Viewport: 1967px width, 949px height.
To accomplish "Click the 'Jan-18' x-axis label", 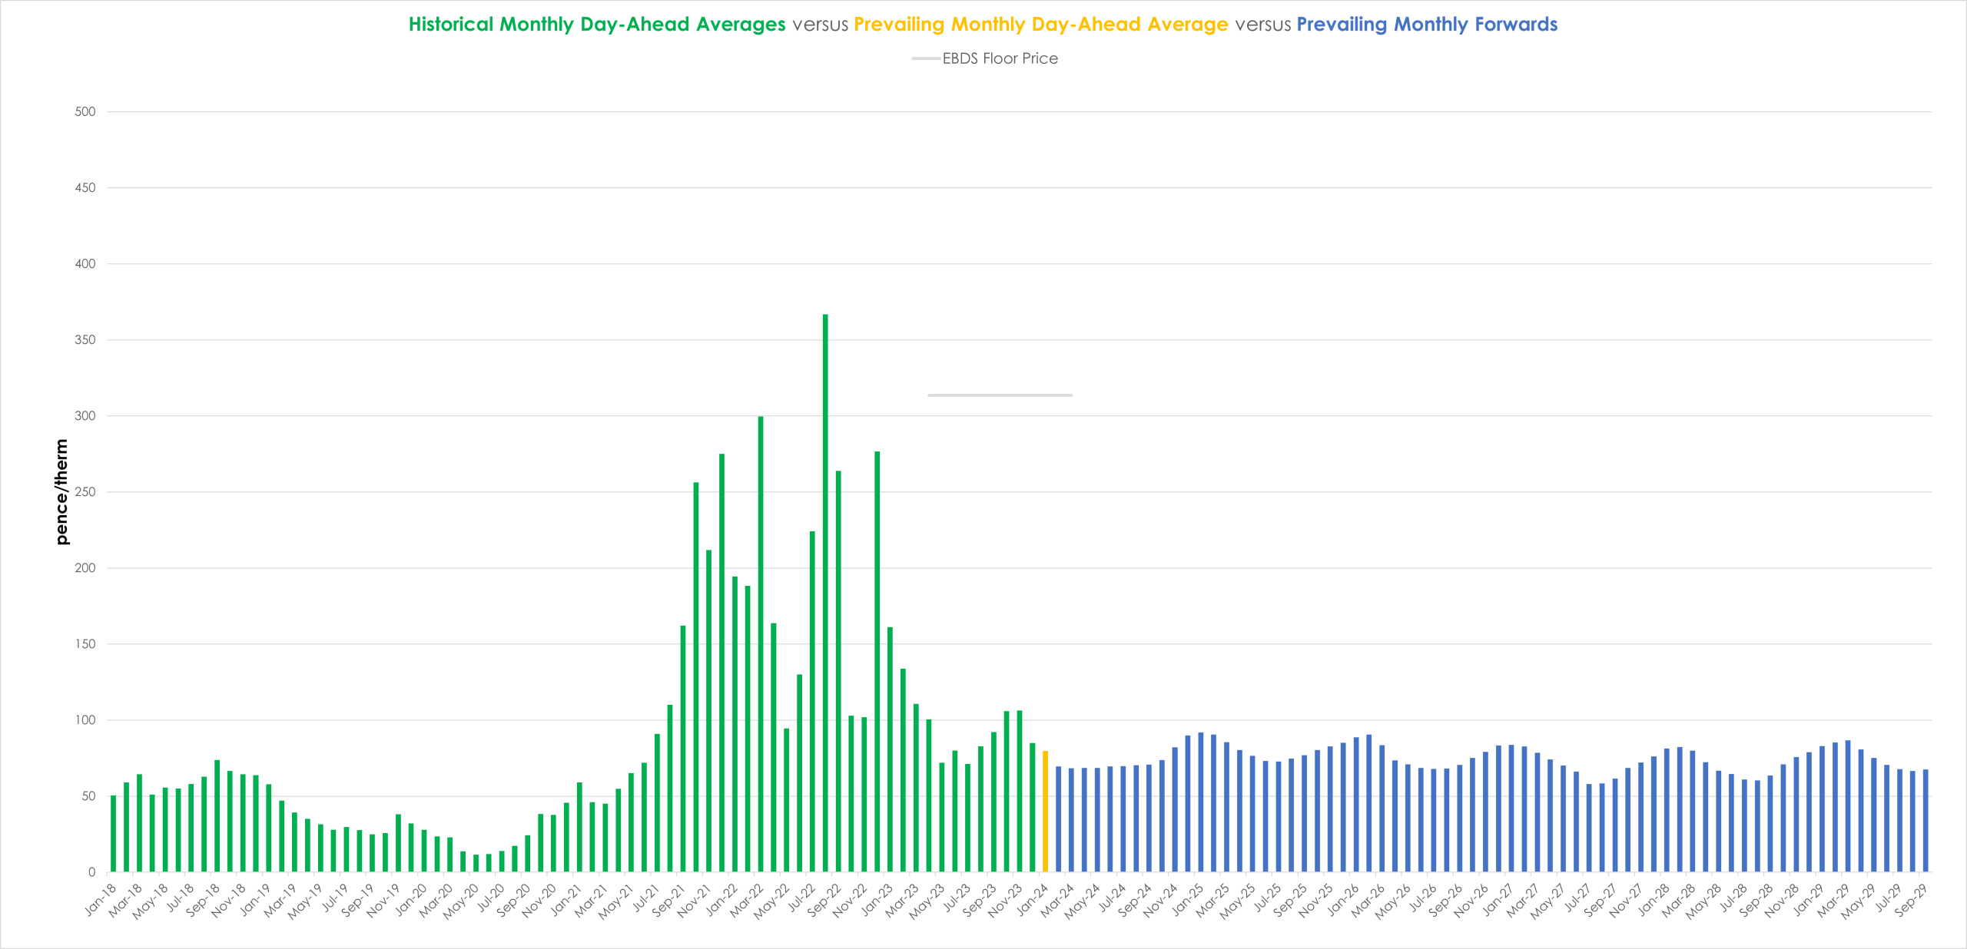I will (x=101, y=900).
